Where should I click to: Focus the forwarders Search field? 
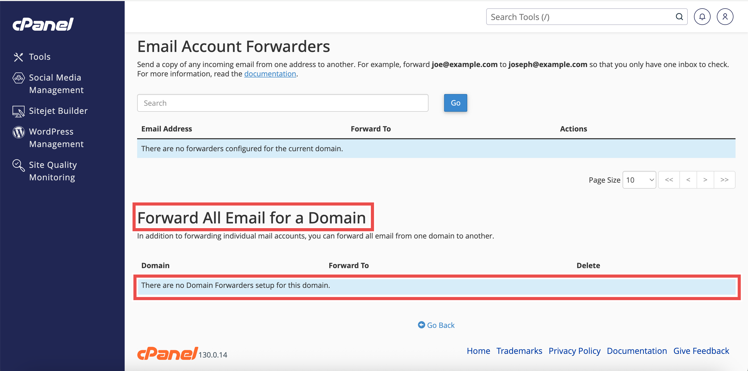(x=282, y=103)
